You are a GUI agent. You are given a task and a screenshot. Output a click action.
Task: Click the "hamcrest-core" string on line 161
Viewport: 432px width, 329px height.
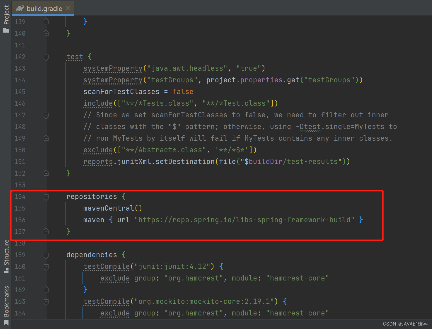pyautogui.click(x=297, y=278)
